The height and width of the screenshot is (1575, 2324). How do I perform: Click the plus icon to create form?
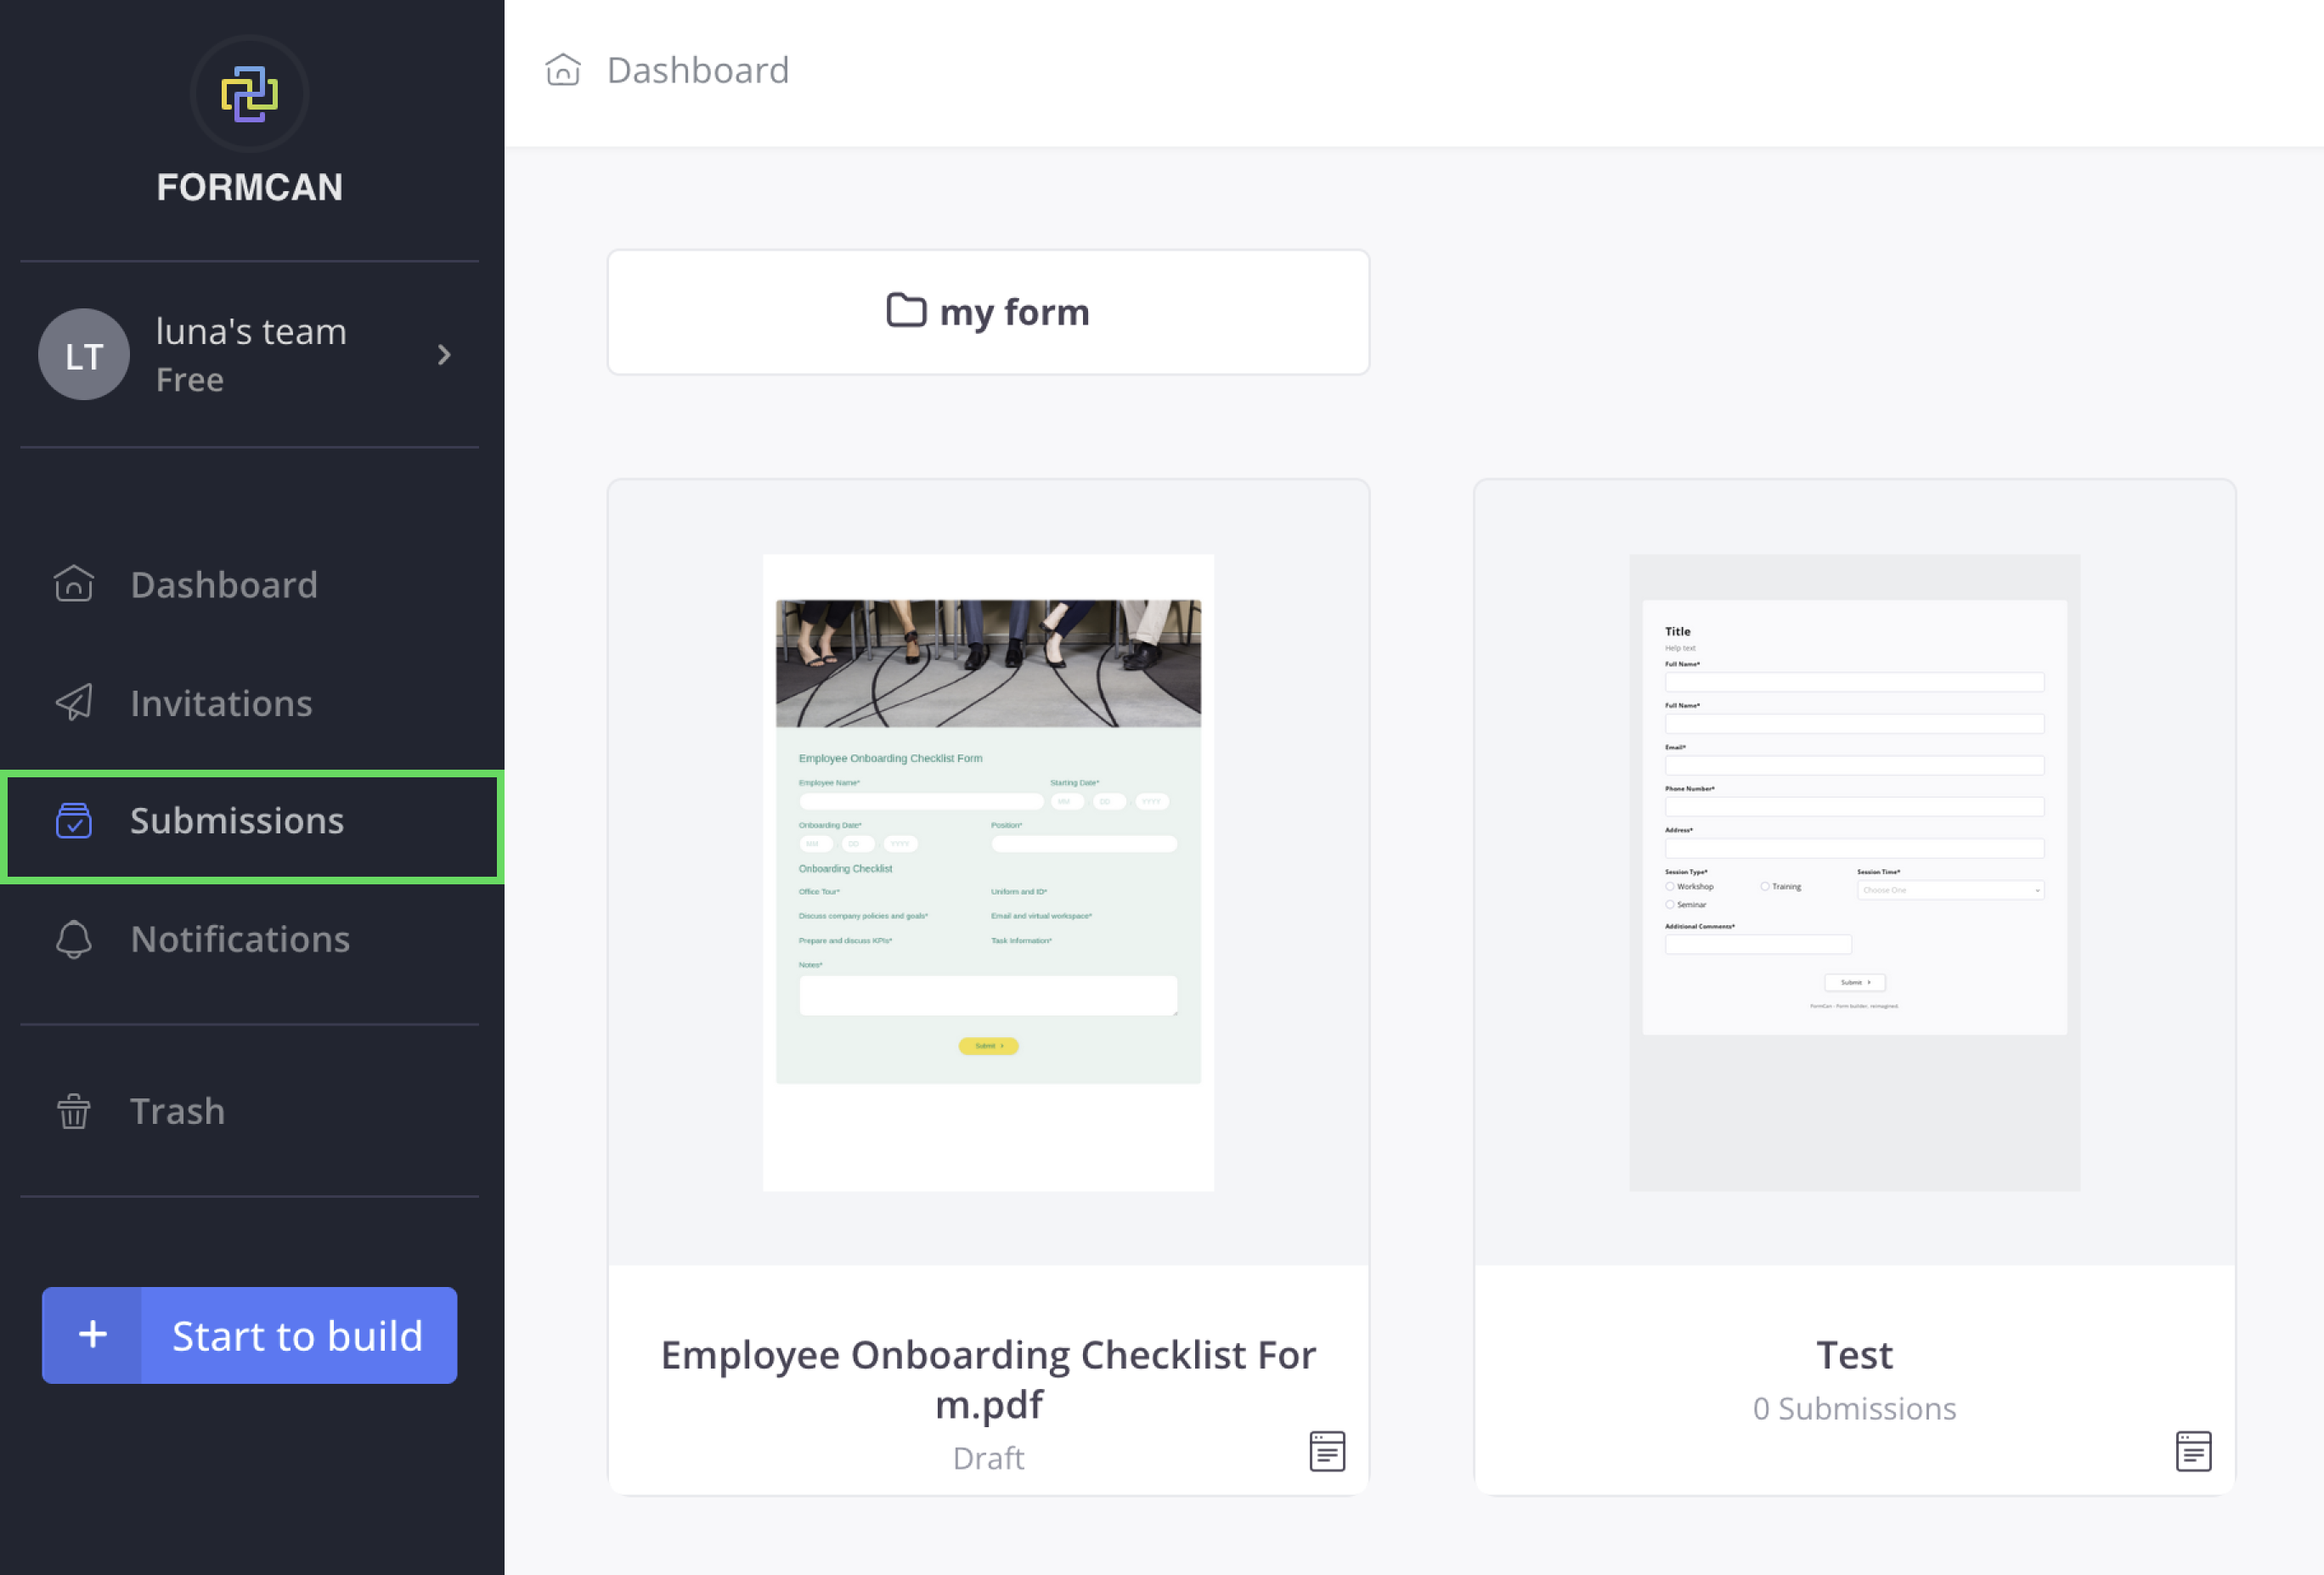click(93, 1335)
